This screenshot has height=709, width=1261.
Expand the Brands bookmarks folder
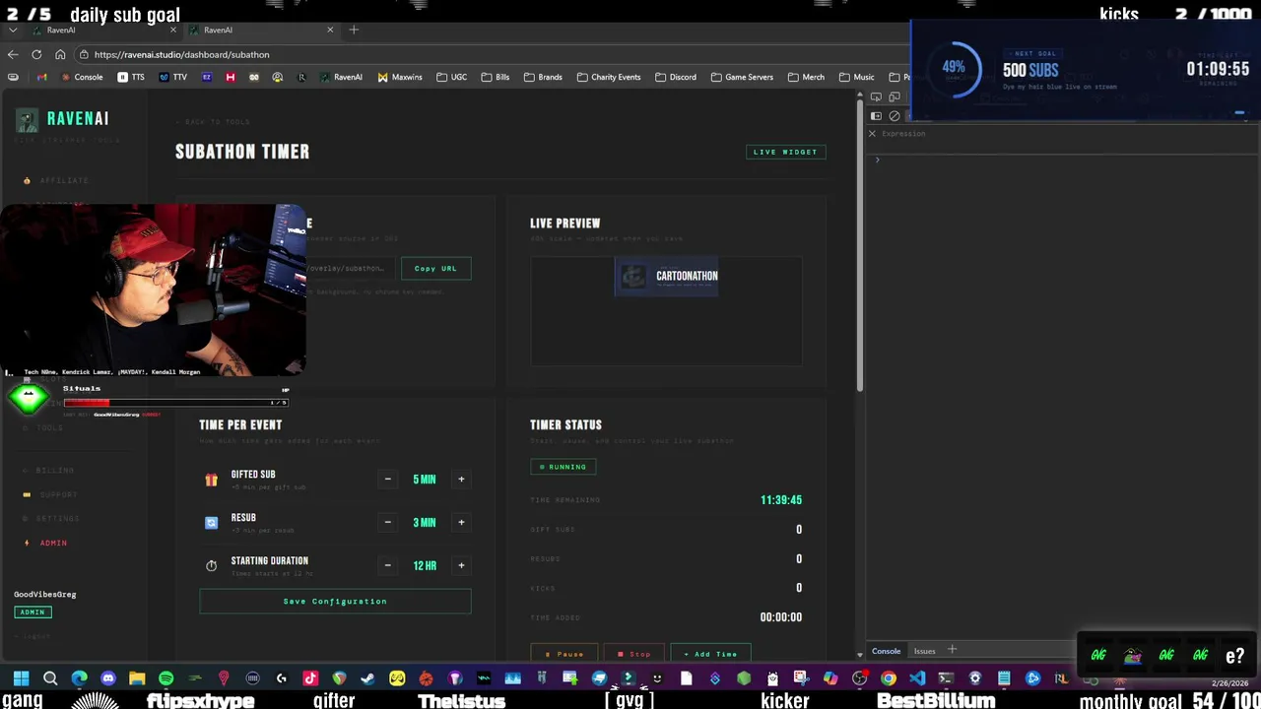543,77
